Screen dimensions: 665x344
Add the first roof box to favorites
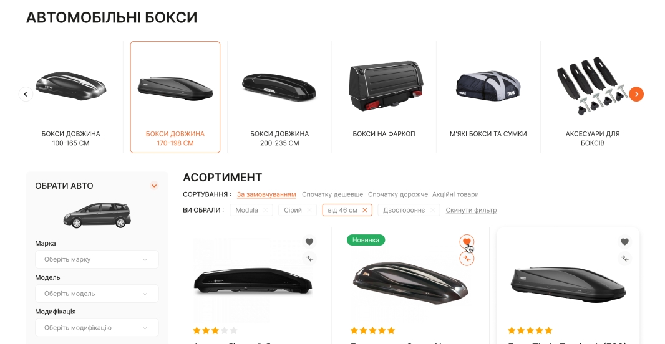(x=309, y=241)
